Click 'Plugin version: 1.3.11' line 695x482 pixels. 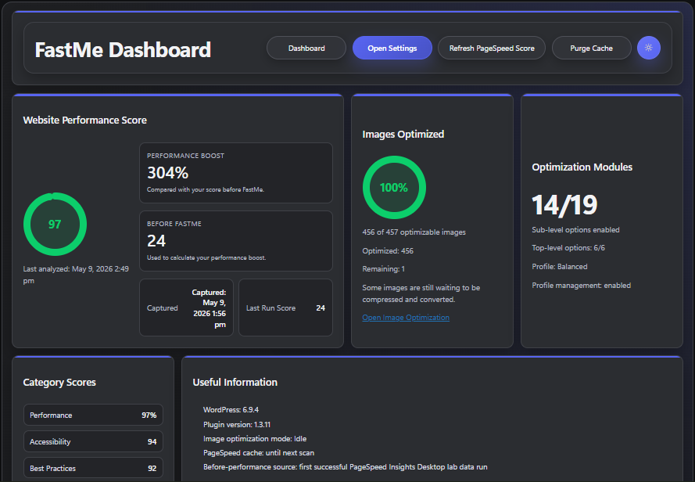[237, 424]
